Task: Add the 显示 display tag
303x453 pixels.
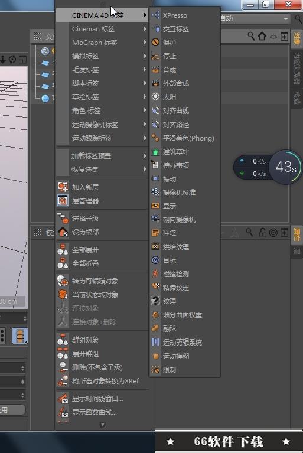Action: 184,206
